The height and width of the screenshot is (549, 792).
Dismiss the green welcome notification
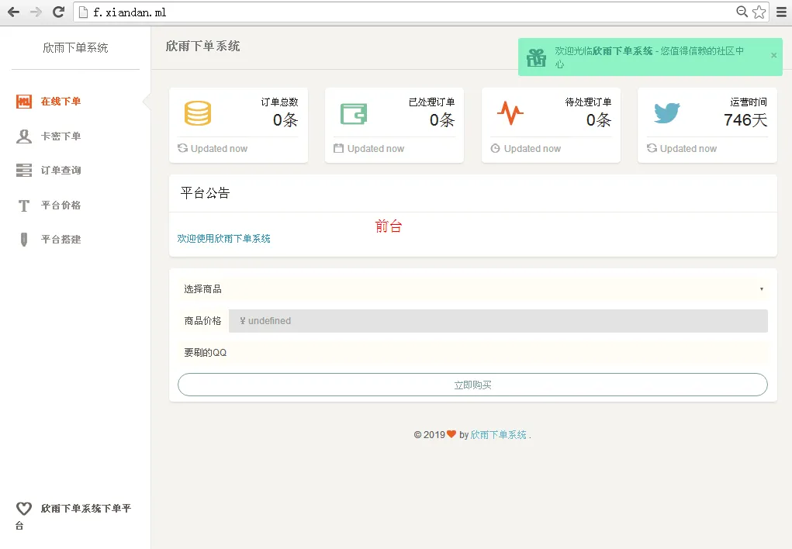click(773, 57)
